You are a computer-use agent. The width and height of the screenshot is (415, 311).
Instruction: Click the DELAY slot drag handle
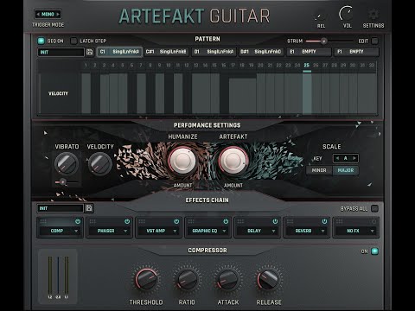coord(240,221)
